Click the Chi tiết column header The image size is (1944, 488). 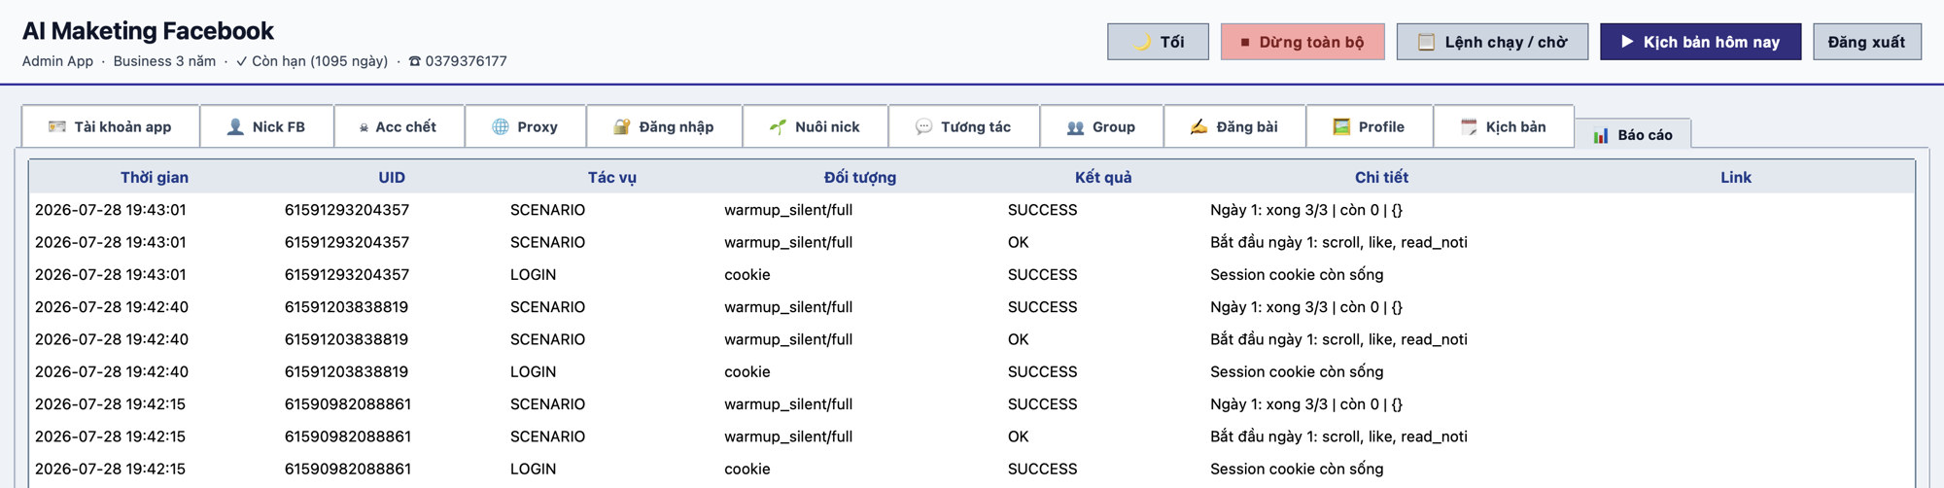[x=1381, y=177]
